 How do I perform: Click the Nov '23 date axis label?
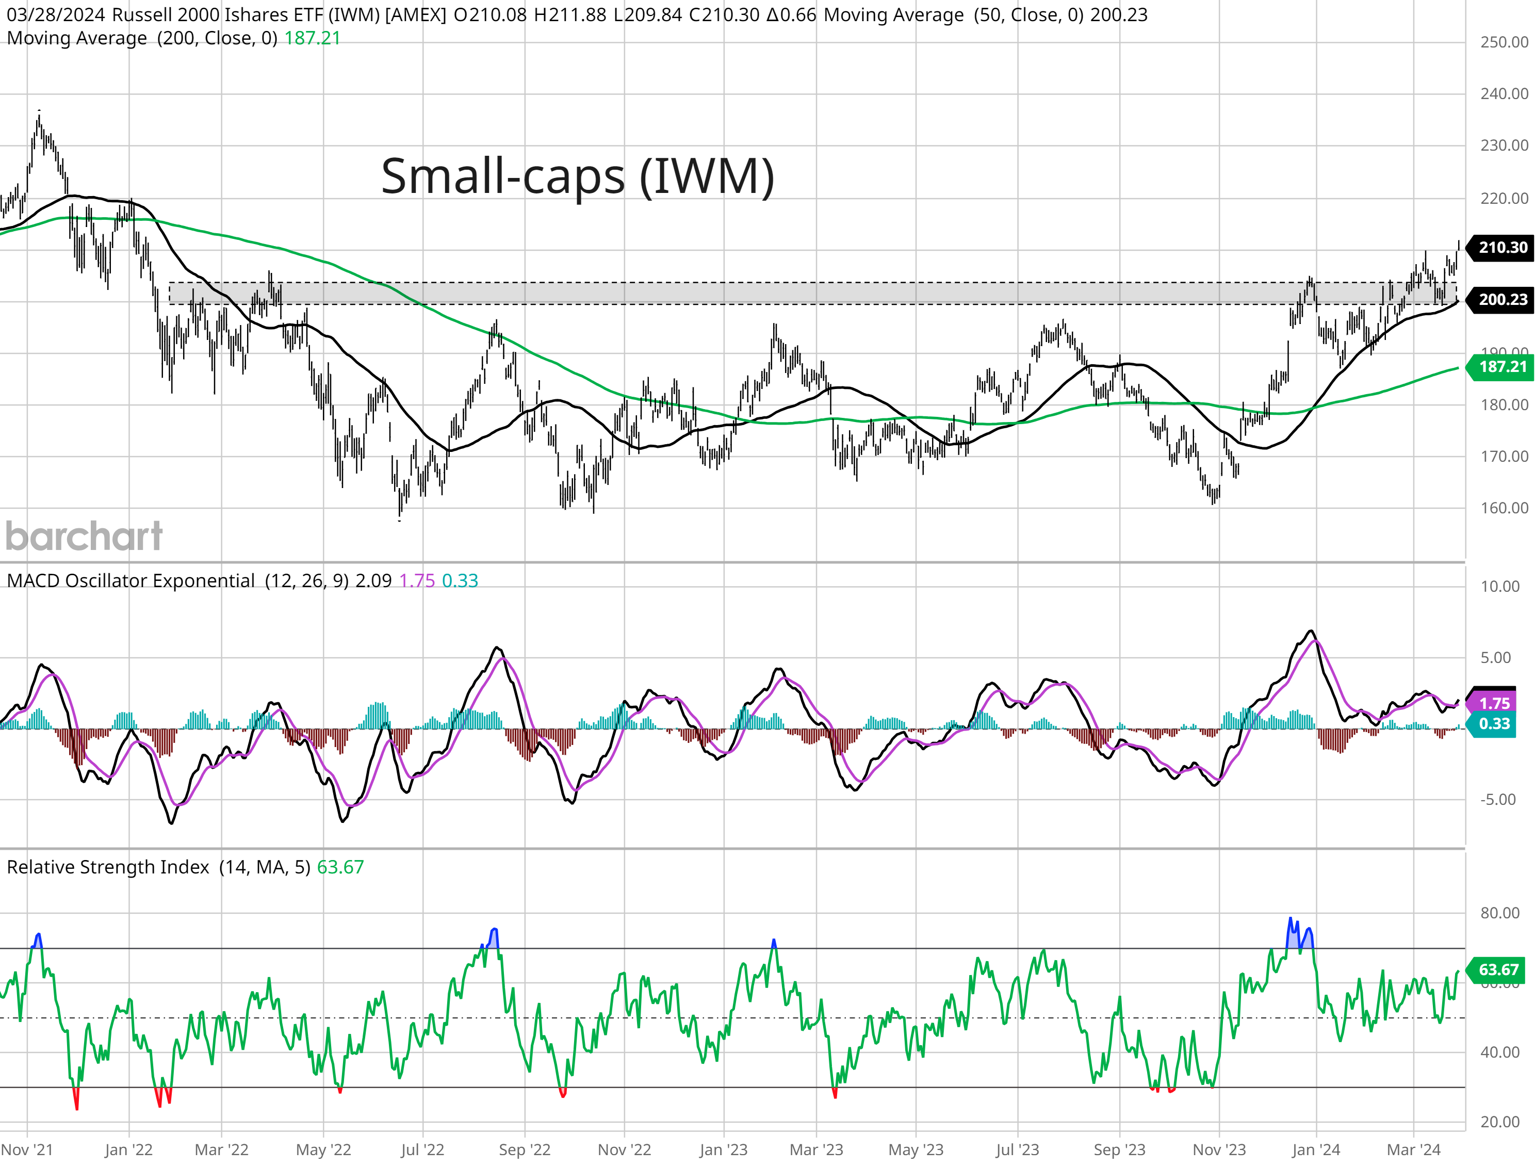1220,1150
